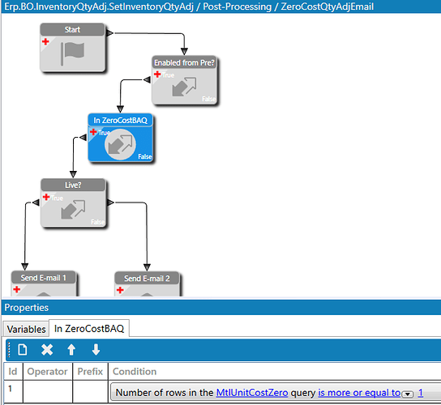
Task: Delete the selected condition row
Action: 47,350
